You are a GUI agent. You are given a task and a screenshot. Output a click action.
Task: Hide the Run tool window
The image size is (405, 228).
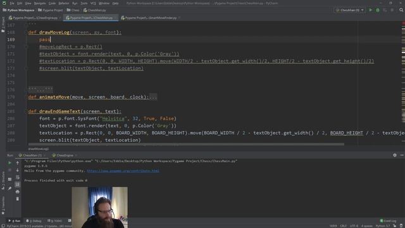point(402,155)
